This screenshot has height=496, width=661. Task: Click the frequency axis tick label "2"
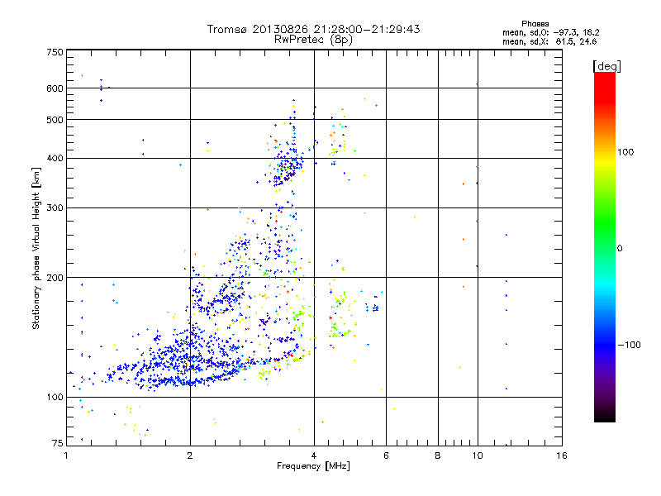tap(190, 455)
